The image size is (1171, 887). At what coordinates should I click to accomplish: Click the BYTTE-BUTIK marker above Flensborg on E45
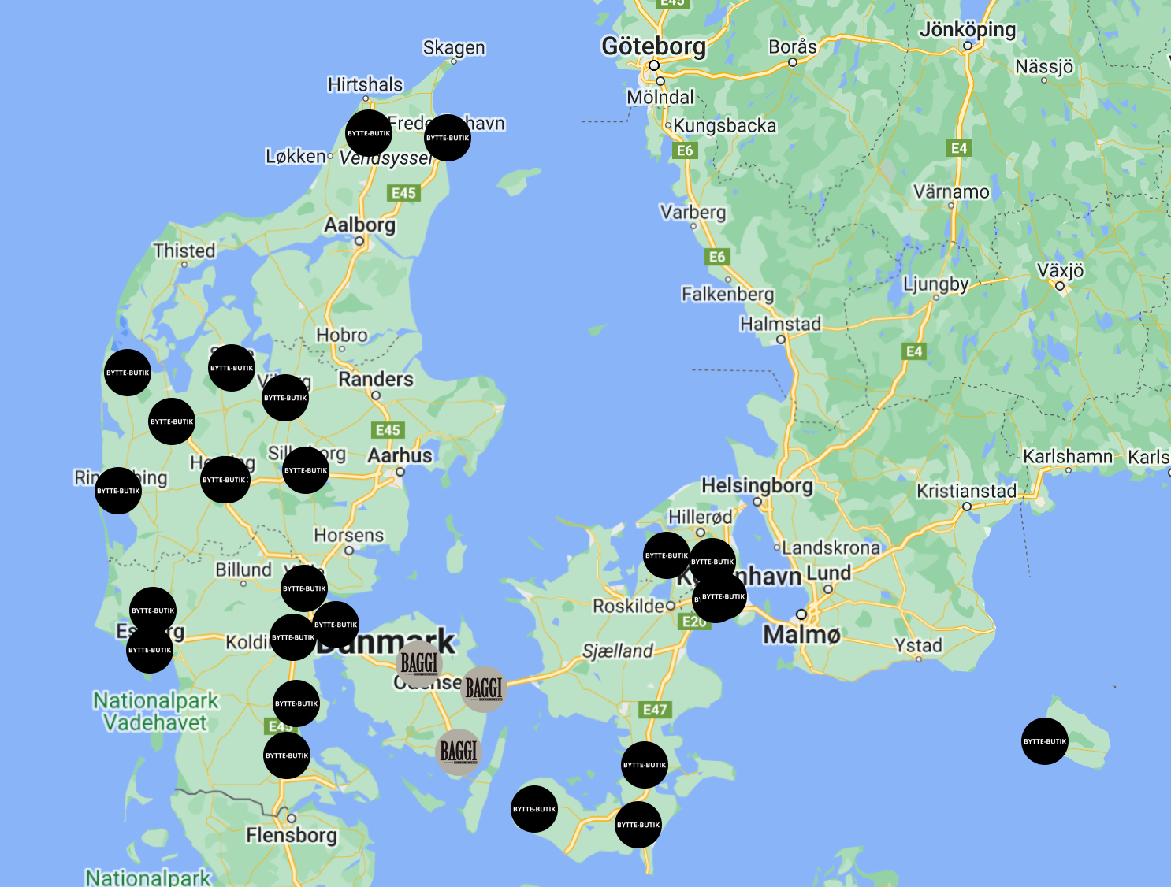(x=287, y=755)
